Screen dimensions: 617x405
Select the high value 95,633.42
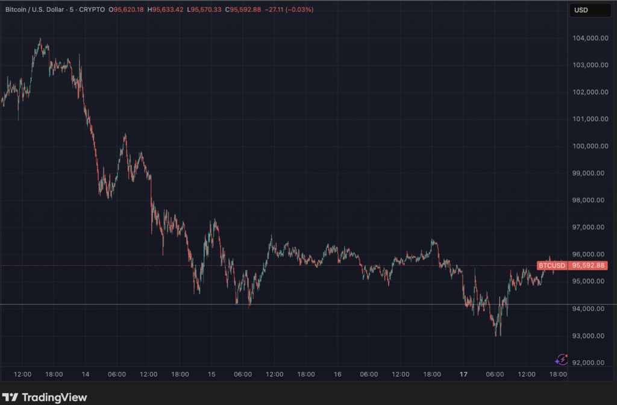[166, 10]
